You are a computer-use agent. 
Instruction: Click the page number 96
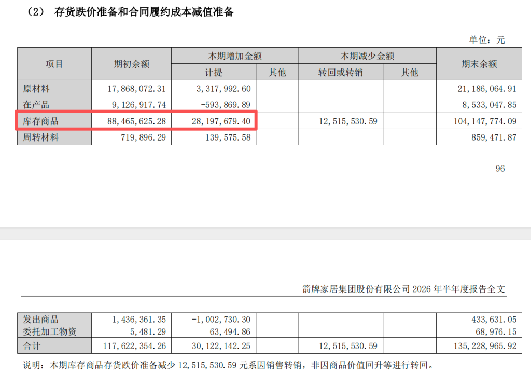(x=500, y=169)
